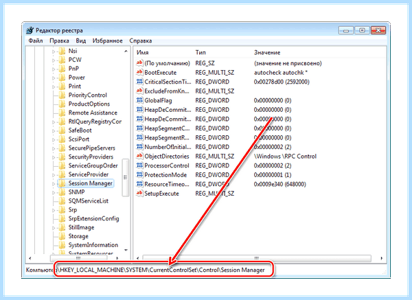412x300 pixels.
Task: Expand the SecurePipeServers key
Action: tap(54, 148)
